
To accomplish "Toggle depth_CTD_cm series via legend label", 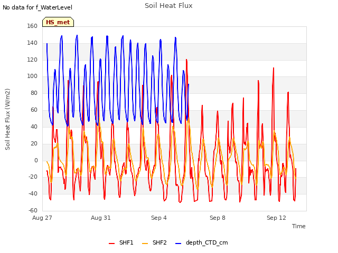I will (206, 242).
